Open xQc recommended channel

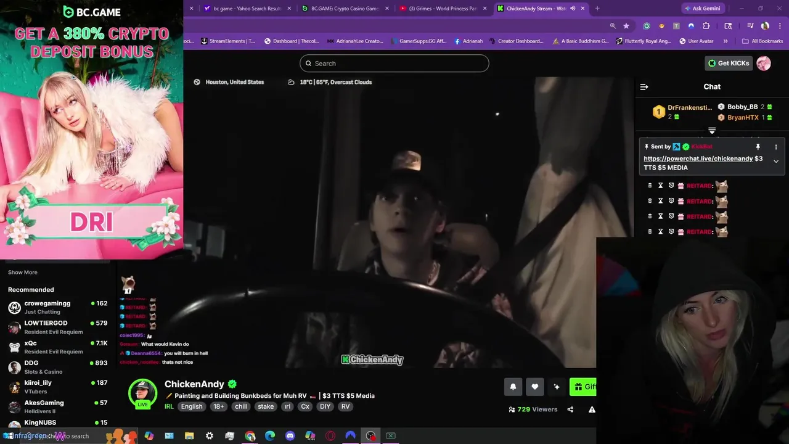pos(58,347)
